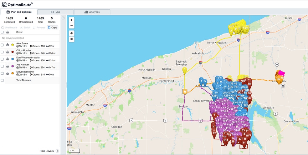Viewport: 308px width, 155px height.
Task: Click the Hide Drivers link
Action: [46, 151]
